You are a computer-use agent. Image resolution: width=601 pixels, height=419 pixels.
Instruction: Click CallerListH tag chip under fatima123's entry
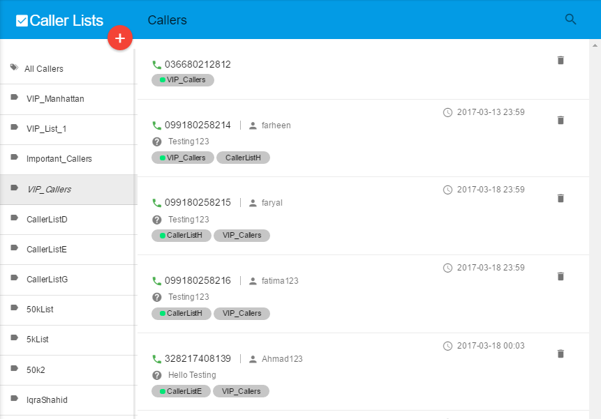[x=181, y=314]
